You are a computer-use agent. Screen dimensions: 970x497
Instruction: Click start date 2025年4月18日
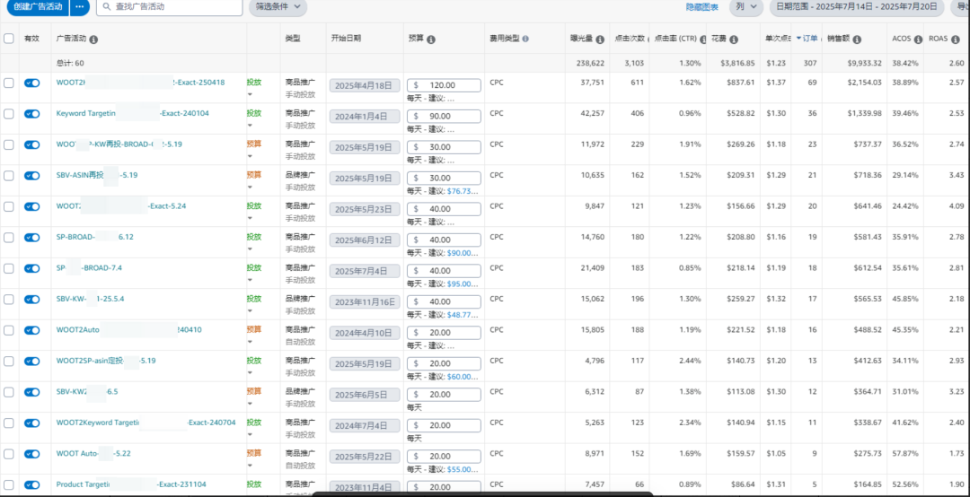pos(365,85)
